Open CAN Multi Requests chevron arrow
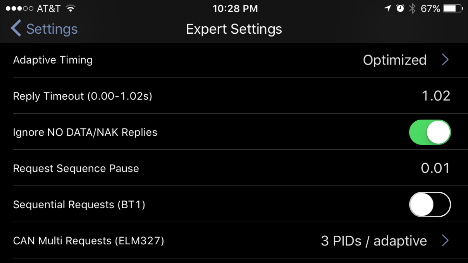 445,241
